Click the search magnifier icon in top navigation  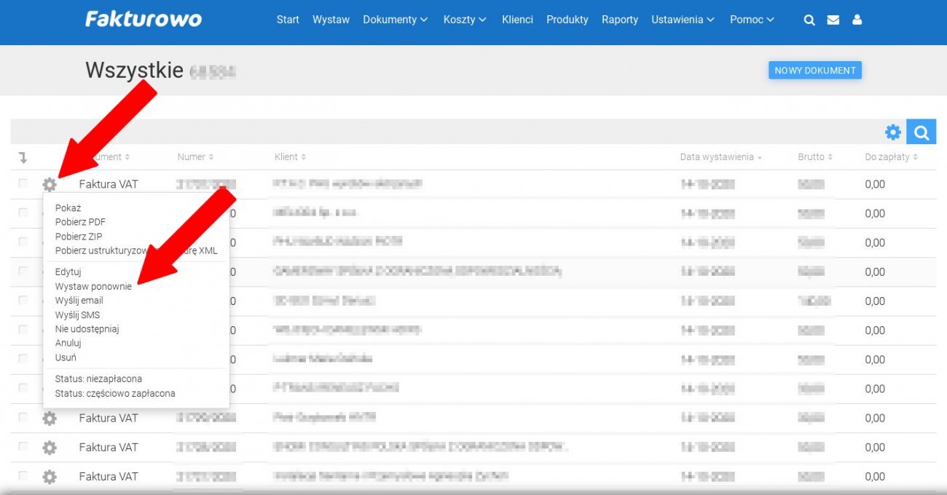pos(809,20)
